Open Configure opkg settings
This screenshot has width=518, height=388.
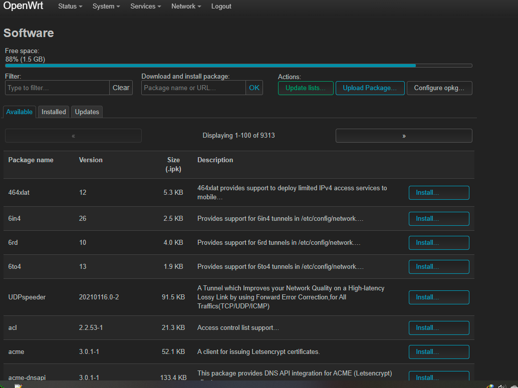pos(439,88)
